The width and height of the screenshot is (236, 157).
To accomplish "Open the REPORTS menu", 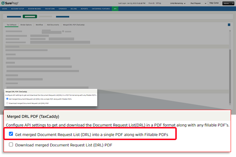I will (84, 9).
